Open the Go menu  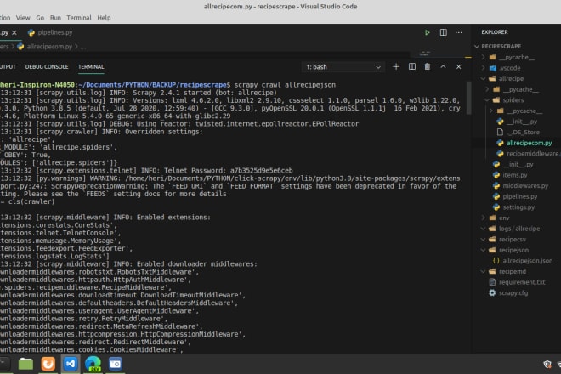(40, 18)
